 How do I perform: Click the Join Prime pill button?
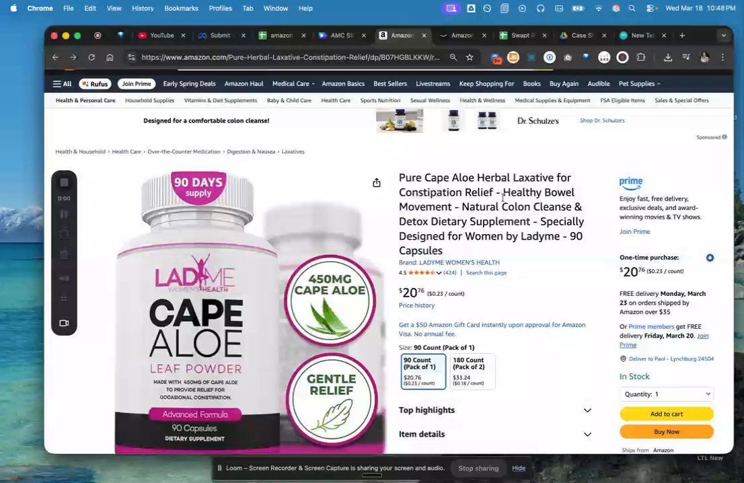pos(137,84)
